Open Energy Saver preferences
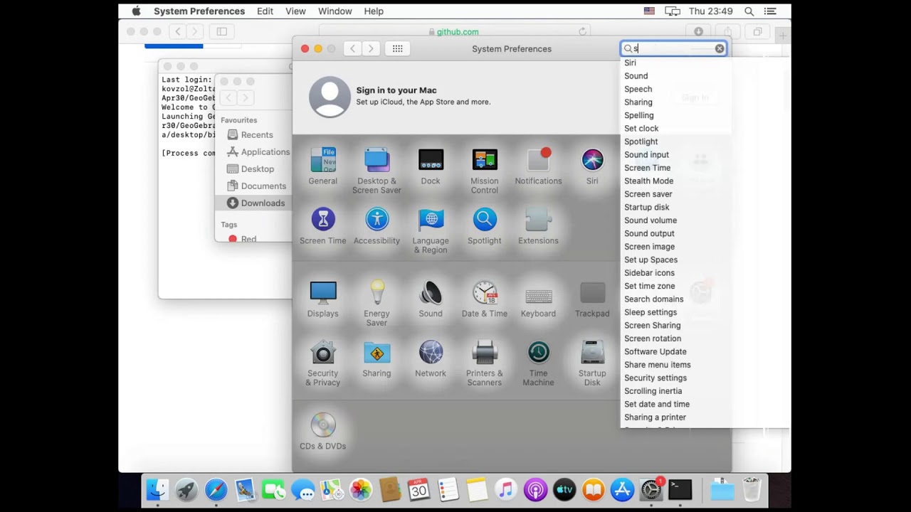Viewport: 911px width, 512px height. click(x=376, y=292)
